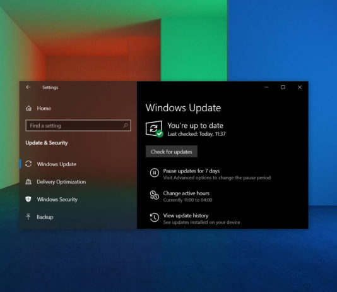Viewport: 337px width, 292px height.
Task: Open the Backup section
Action: pos(45,217)
